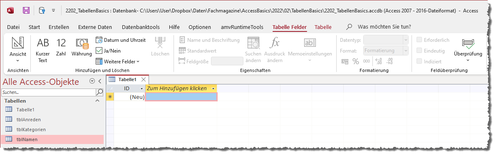The width and height of the screenshot is (496, 156).
Task: Increase decimal places icon
Action: tap(379, 61)
